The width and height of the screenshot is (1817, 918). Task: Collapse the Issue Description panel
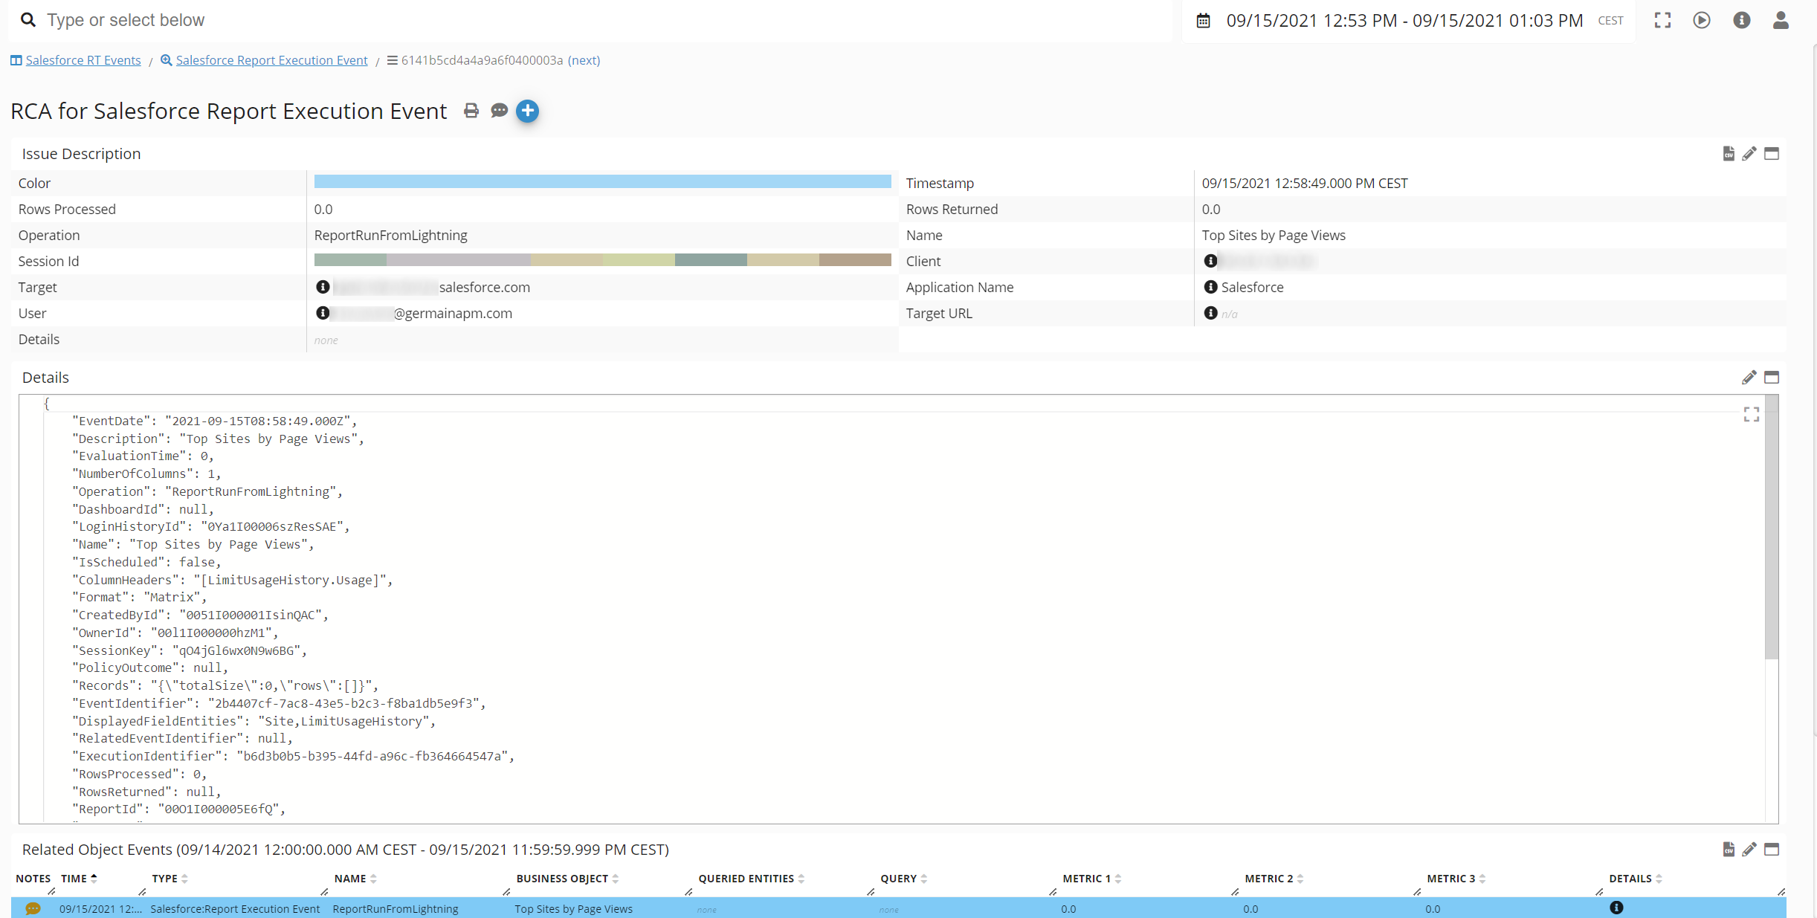(1772, 153)
